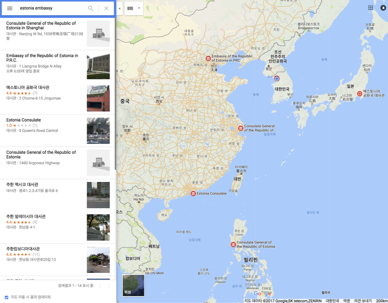Click address 1 Liangma Bridge N Alley

pyautogui.click(x=40, y=66)
